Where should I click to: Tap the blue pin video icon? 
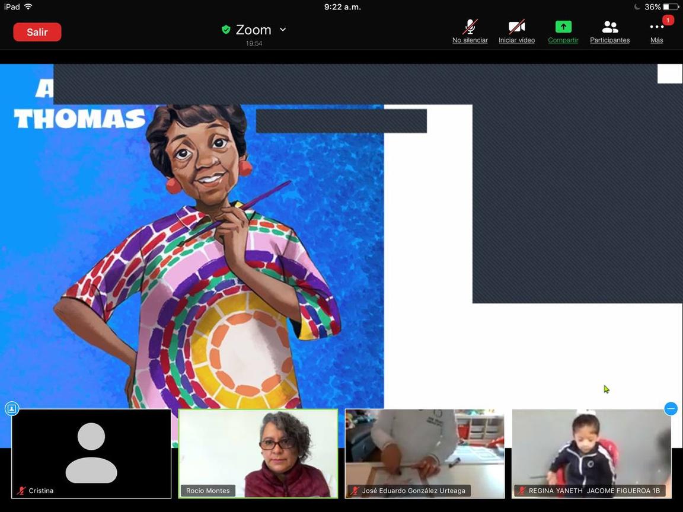(x=12, y=409)
